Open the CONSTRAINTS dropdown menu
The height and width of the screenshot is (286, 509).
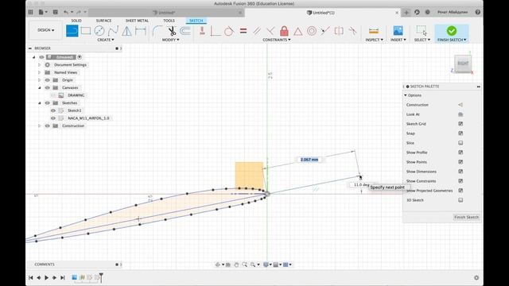pos(277,40)
